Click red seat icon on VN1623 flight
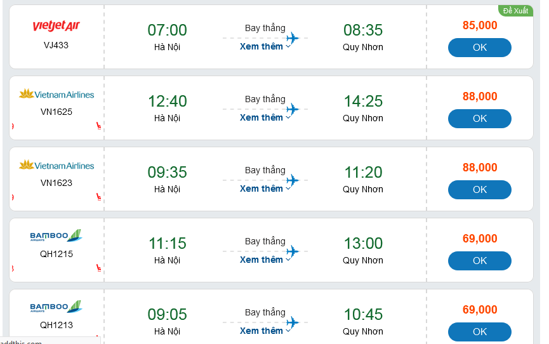Image resolution: width=549 pixels, height=344 pixels. [98, 197]
